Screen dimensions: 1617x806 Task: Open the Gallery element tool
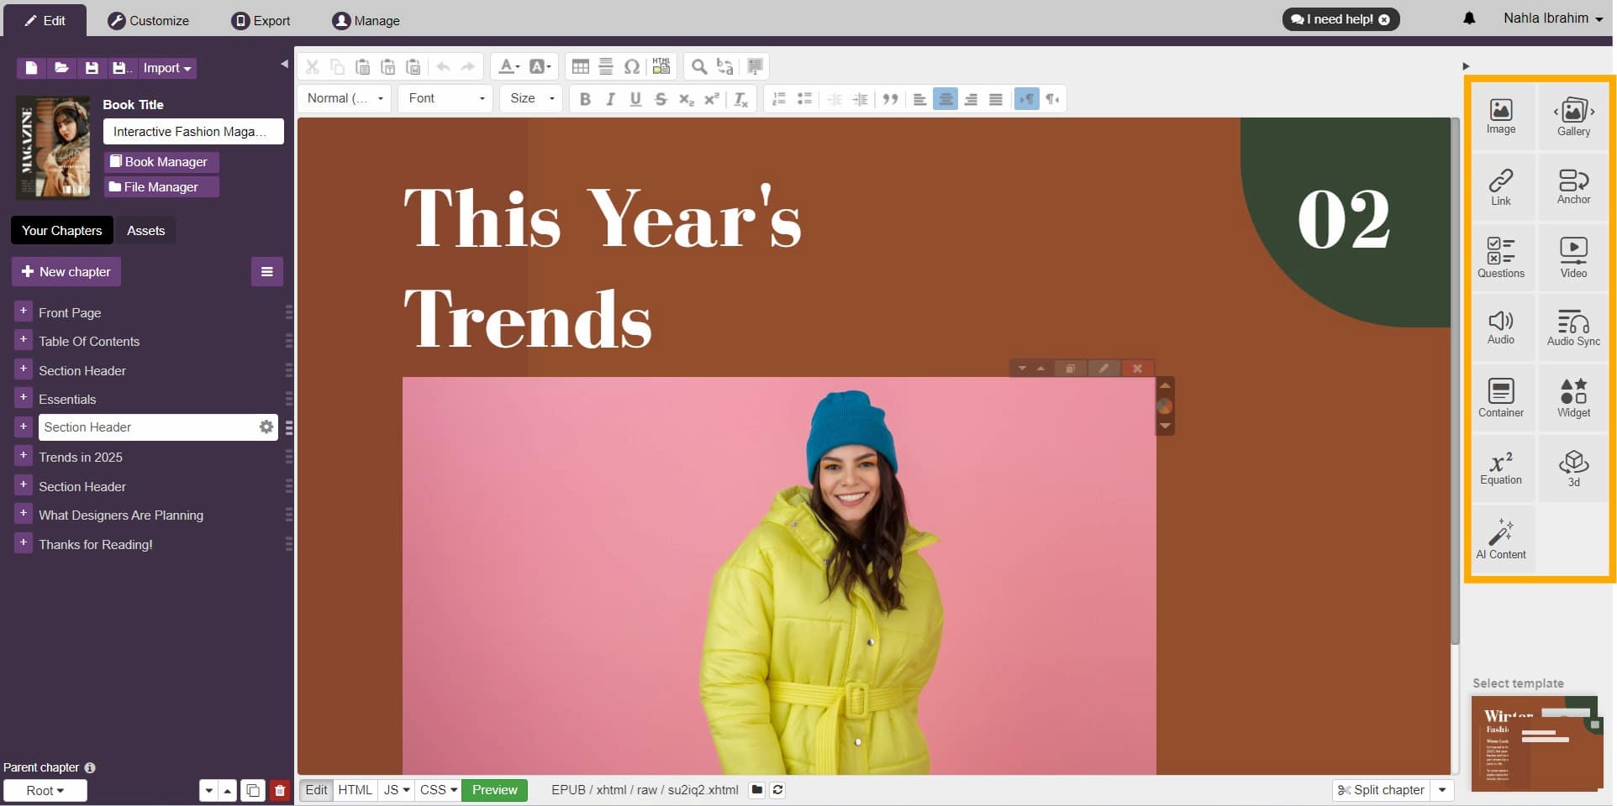click(x=1572, y=116)
